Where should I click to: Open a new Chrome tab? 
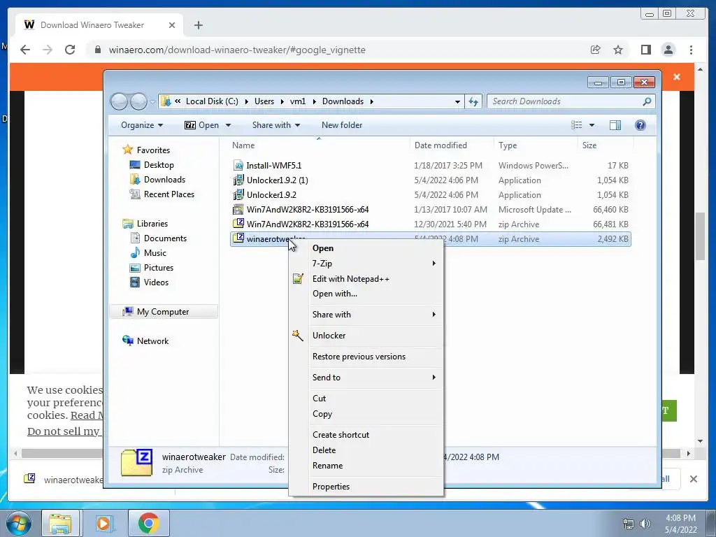[198, 25]
